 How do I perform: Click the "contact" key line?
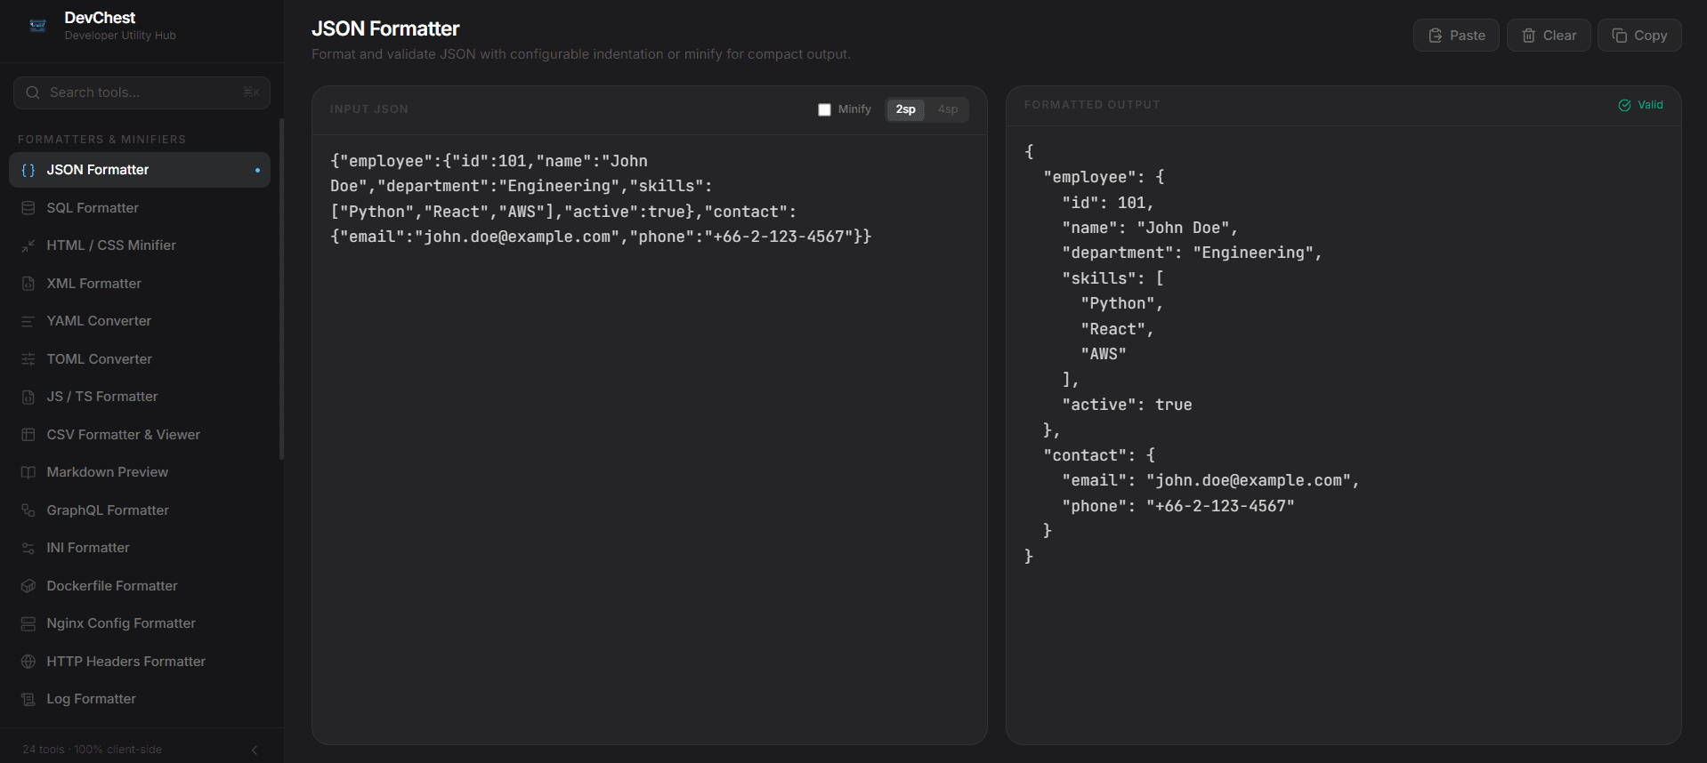click(x=1099, y=455)
